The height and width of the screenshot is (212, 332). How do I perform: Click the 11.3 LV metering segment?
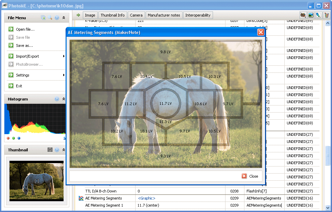[x=166, y=122]
